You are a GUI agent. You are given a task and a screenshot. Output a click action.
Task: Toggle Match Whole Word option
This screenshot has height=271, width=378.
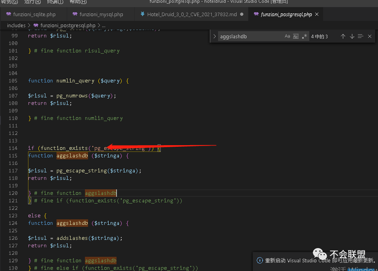(x=296, y=36)
